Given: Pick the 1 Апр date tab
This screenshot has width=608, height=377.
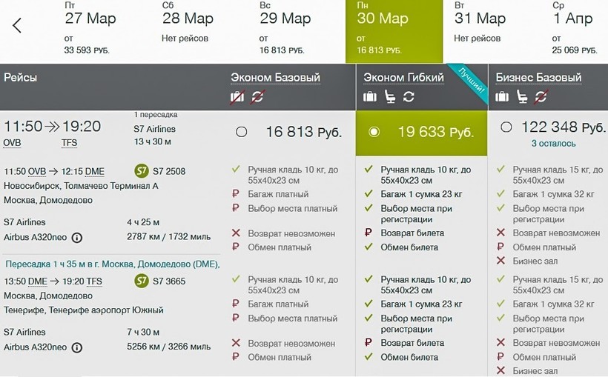Looking at the screenshot, I should pyautogui.click(x=573, y=31).
